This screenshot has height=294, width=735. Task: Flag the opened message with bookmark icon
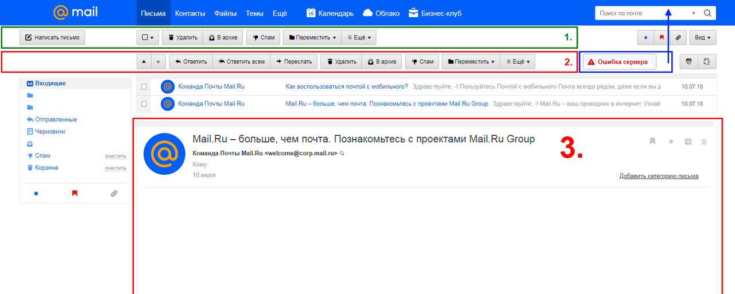[652, 142]
